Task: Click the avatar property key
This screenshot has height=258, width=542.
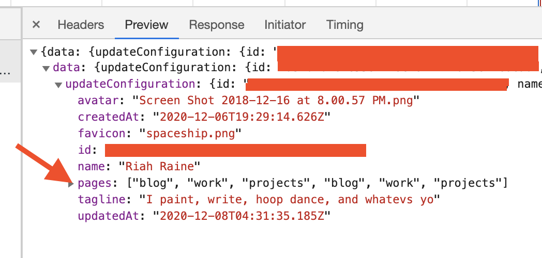Action: [98, 101]
